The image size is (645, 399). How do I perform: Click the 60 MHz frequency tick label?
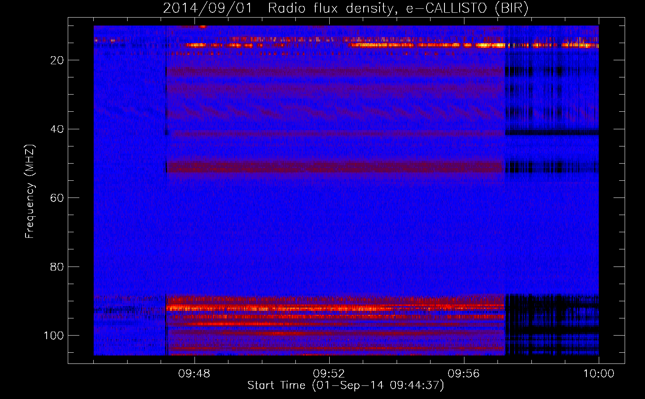[57, 198]
